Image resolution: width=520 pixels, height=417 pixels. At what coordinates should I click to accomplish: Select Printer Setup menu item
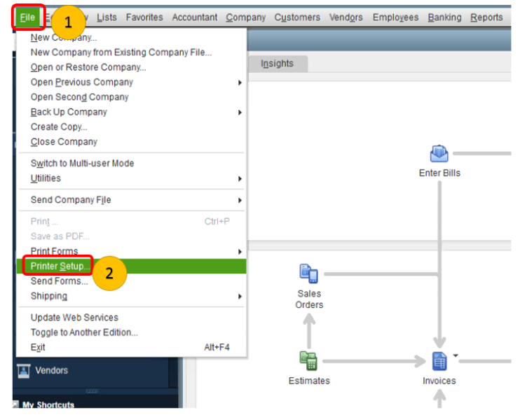coord(131,267)
